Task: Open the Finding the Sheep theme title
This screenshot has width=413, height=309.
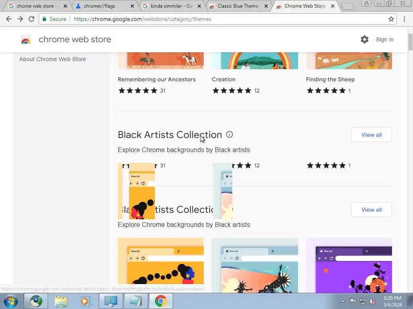Action: (x=330, y=79)
